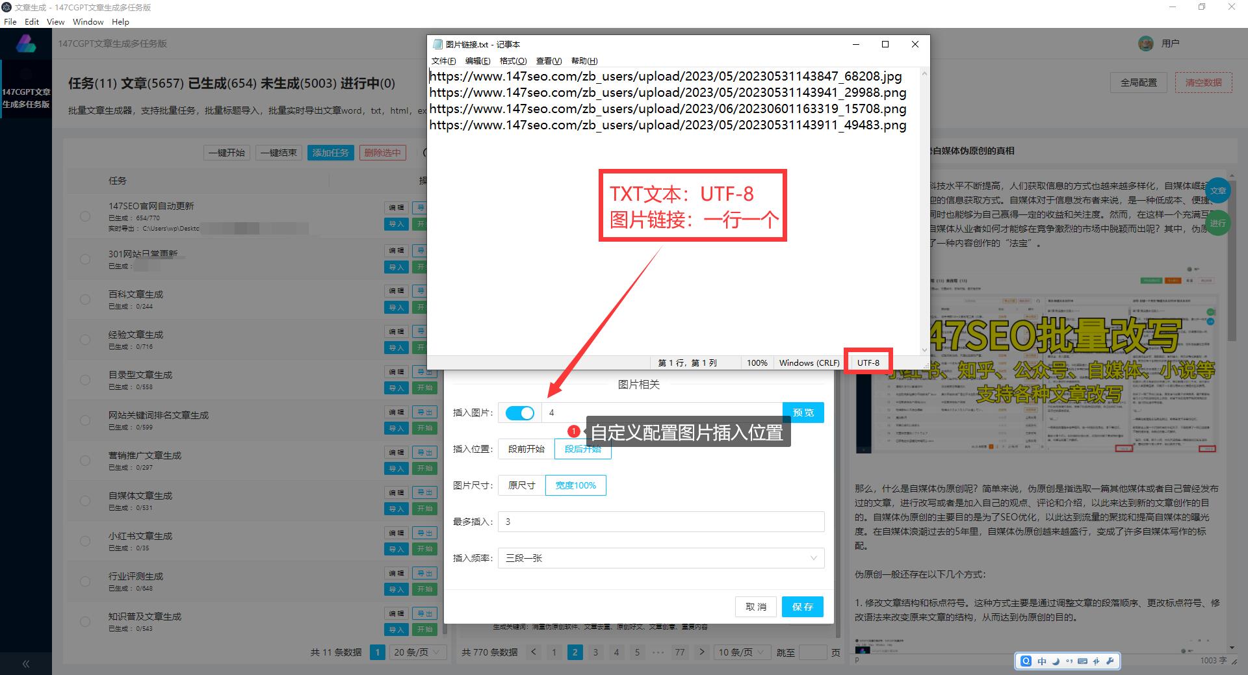1248x675 pixels.
Task: Click Notepad title bar file icon
Action: coord(437,44)
